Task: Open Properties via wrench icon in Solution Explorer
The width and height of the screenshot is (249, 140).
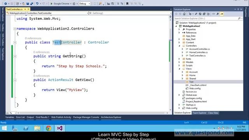Action: (218, 14)
